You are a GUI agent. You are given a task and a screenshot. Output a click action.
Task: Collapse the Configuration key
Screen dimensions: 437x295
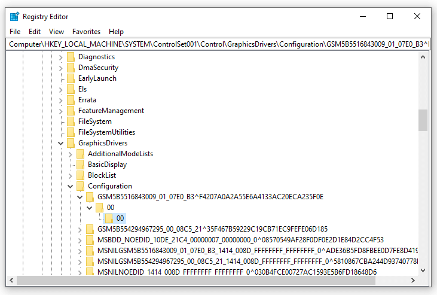coord(70,186)
